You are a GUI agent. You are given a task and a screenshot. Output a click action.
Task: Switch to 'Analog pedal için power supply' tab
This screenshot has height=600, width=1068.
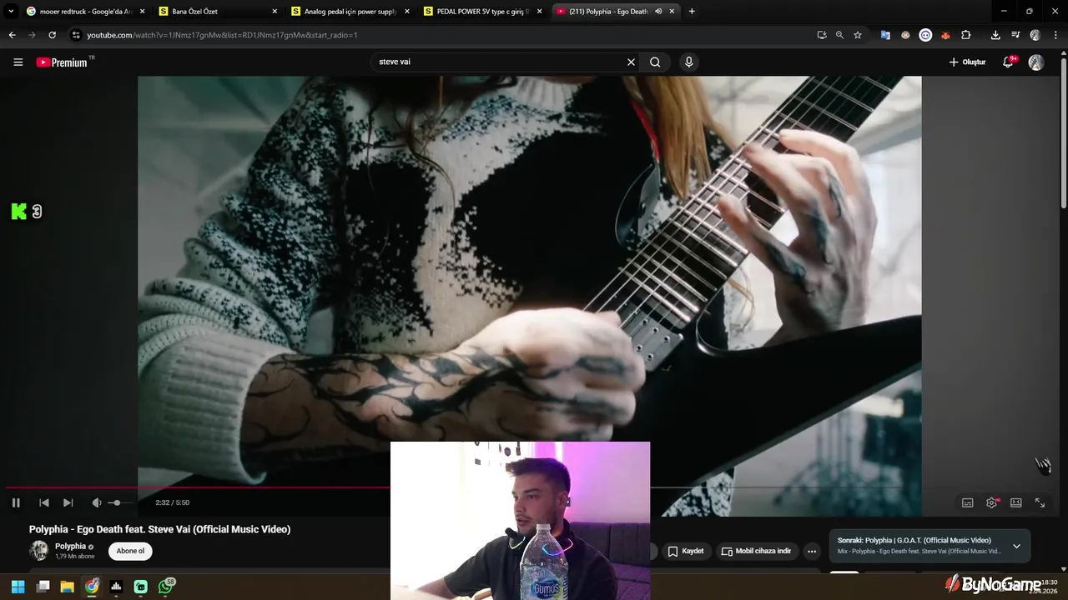[350, 12]
